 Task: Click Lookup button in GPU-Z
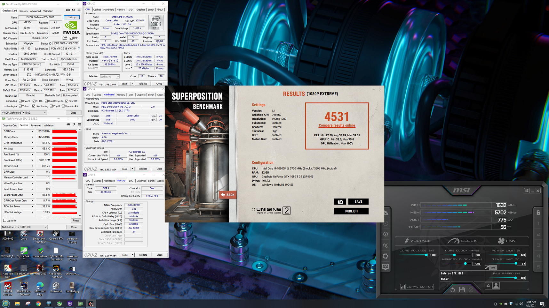[72, 18]
